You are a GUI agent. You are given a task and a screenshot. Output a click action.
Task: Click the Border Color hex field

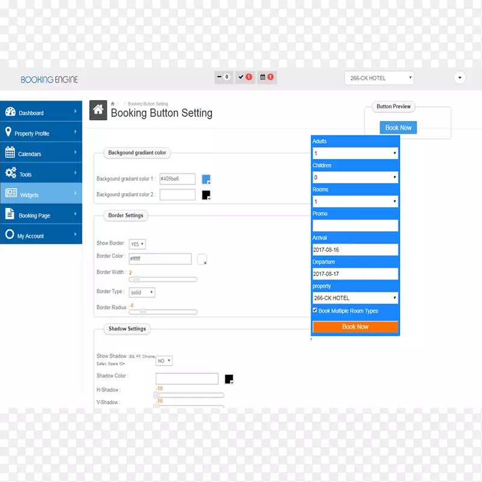160,259
